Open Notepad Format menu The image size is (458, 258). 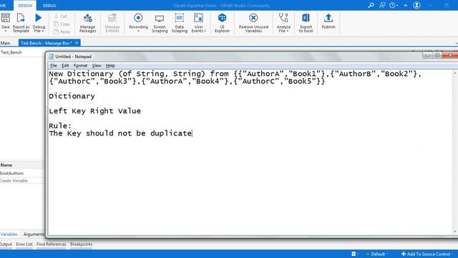click(80, 65)
